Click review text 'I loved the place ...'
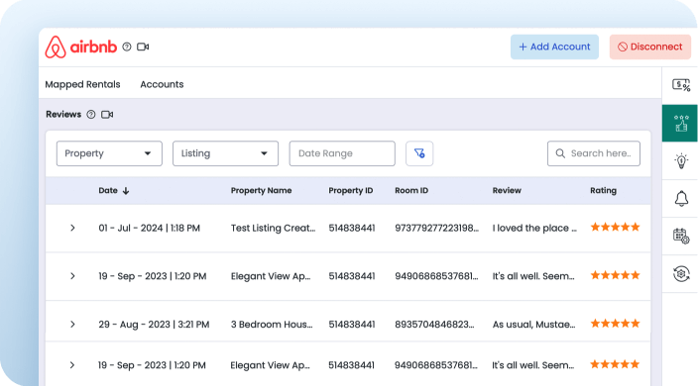 coord(534,228)
